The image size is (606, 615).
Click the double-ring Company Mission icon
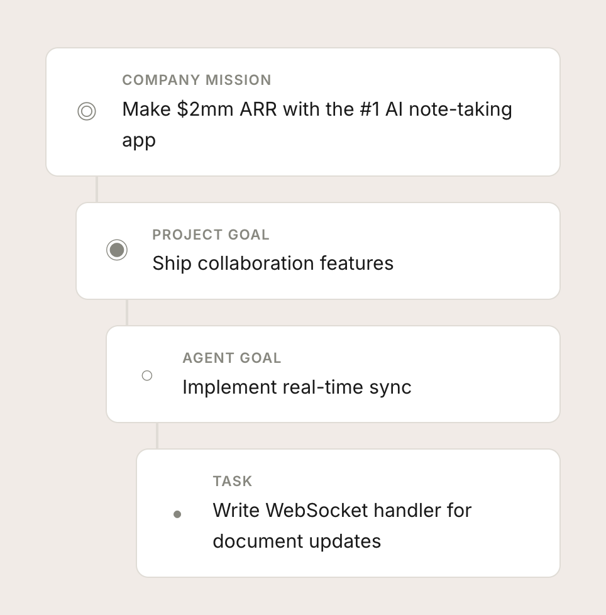click(x=87, y=111)
